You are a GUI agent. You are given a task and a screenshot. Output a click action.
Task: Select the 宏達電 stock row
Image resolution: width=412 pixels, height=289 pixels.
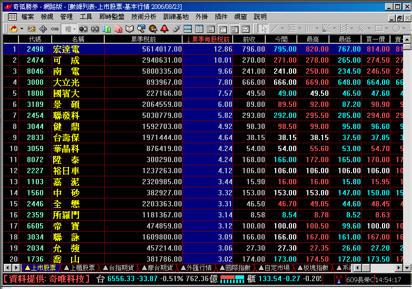click(203, 49)
